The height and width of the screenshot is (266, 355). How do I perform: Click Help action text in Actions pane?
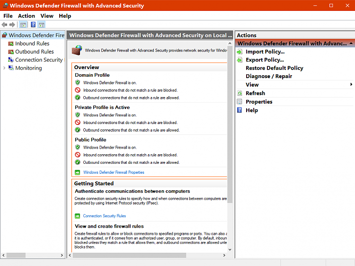(252, 110)
